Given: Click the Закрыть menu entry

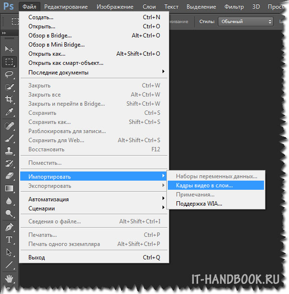Looking at the screenshot, I should (x=94, y=86).
